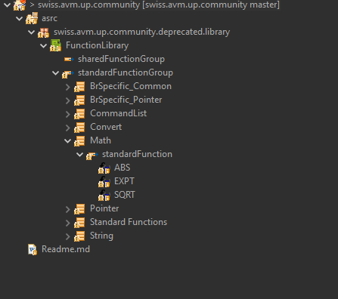Click the asrc source folder icon
Viewport: 338px width, 299px height.
coord(32,18)
